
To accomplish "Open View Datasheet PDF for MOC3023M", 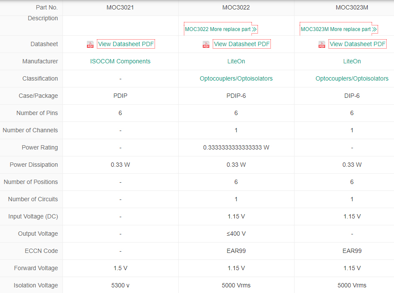I will [357, 44].
